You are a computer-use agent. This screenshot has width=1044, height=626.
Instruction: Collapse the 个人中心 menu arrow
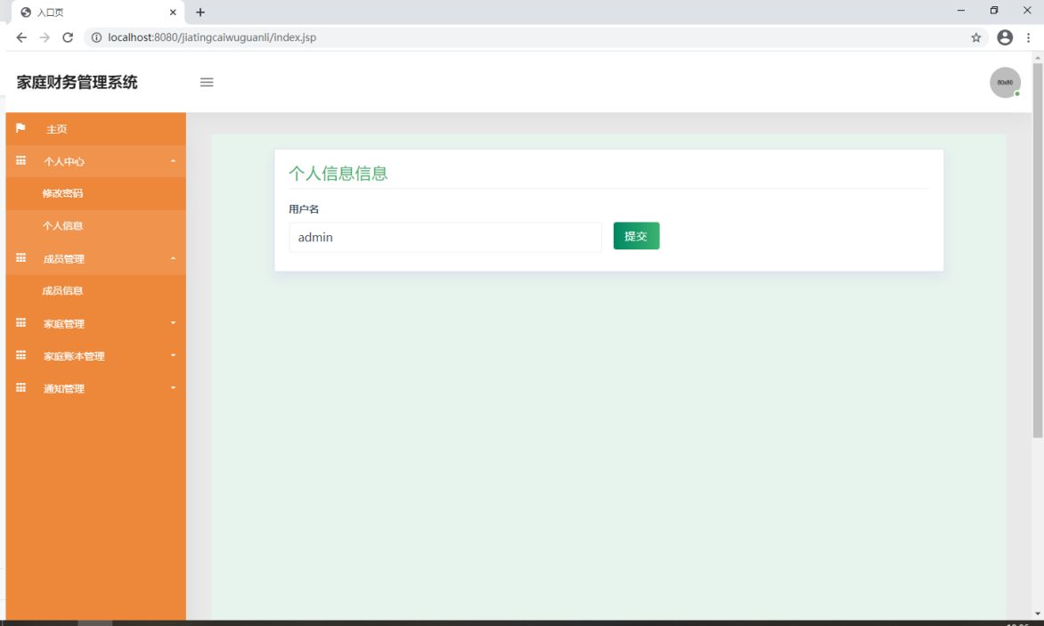point(173,161)
